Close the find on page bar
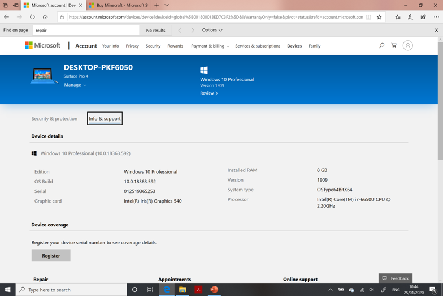This screenshot has width=443, height=296. point(436,30)
